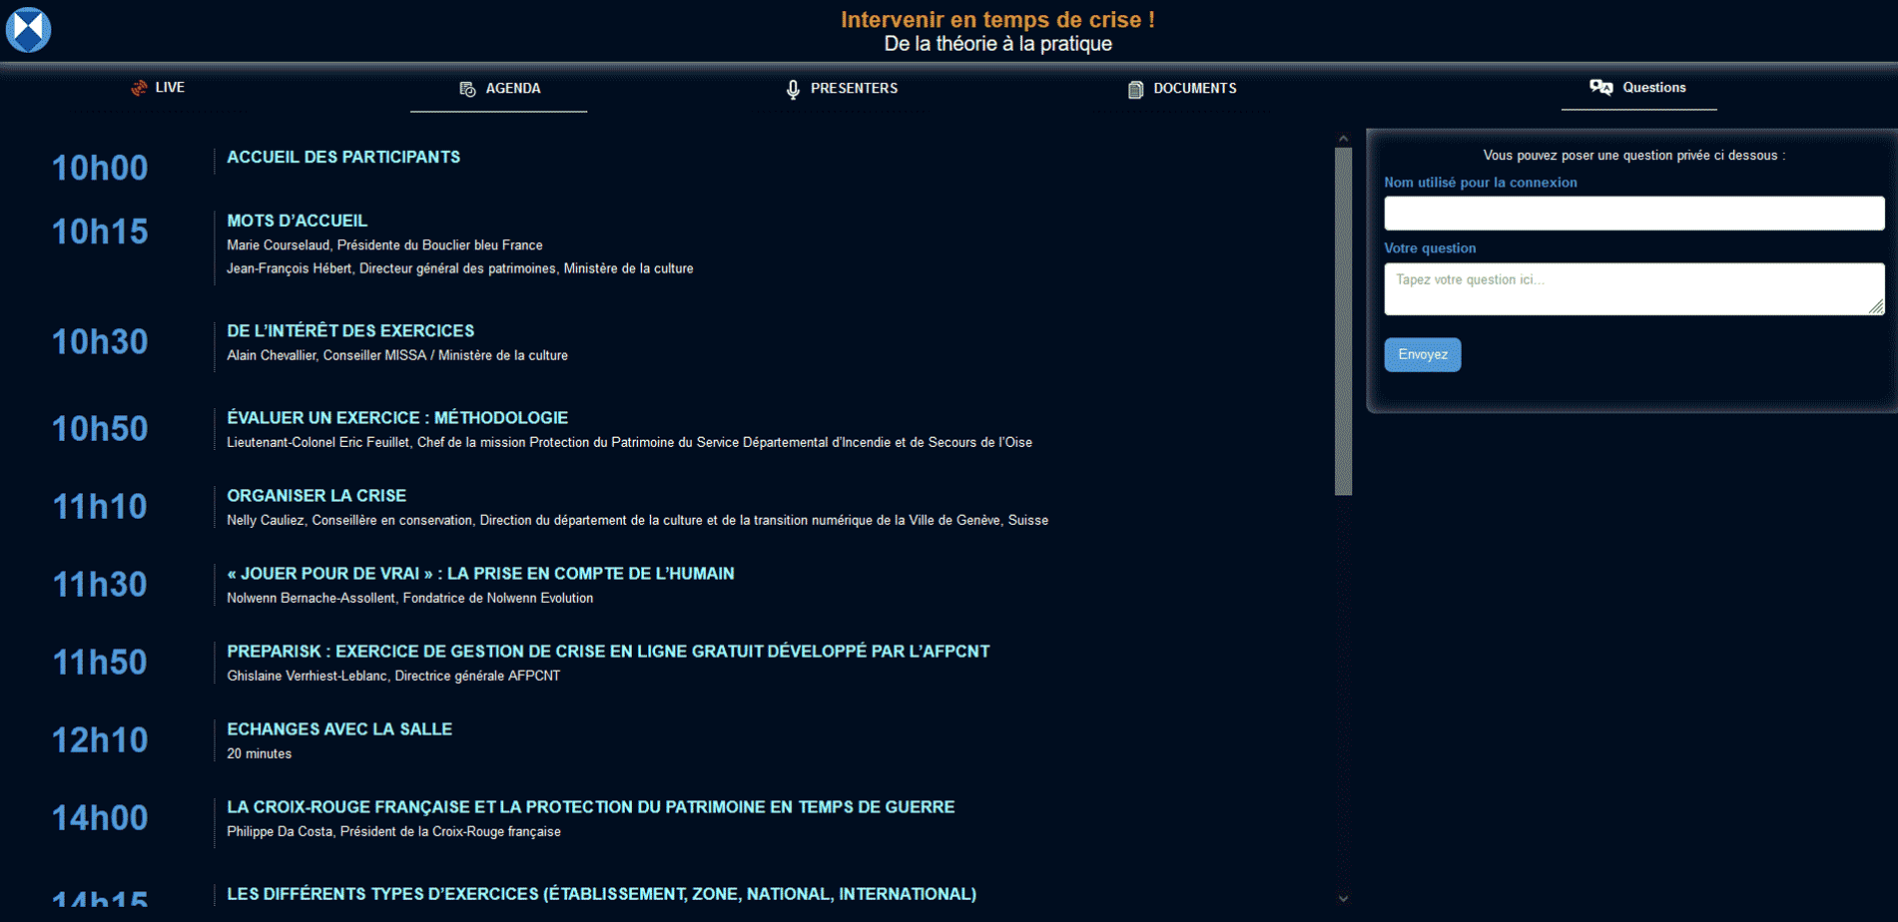
Task: Click the agenda scroll up arrow
Action: coord(1343,139)
